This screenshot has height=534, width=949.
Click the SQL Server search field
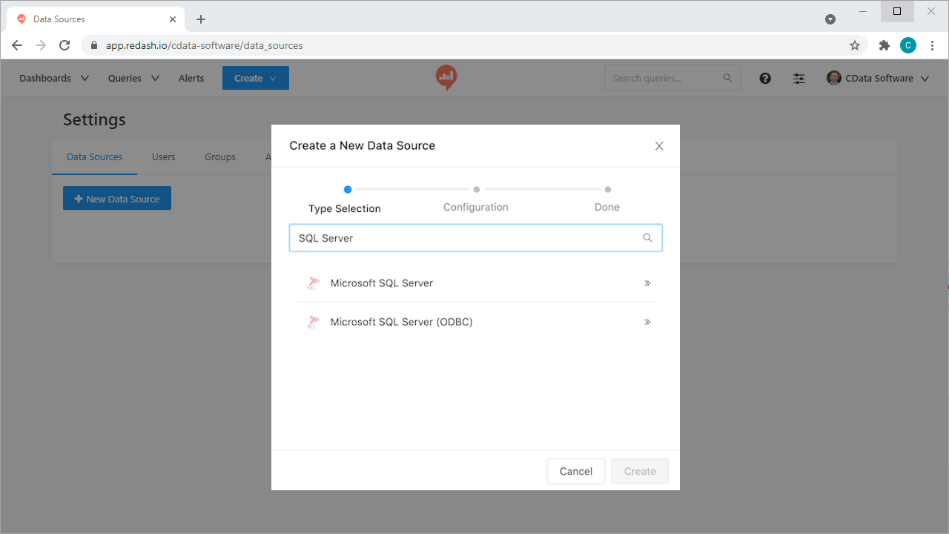pyautogui.click(x=475, y=238)
